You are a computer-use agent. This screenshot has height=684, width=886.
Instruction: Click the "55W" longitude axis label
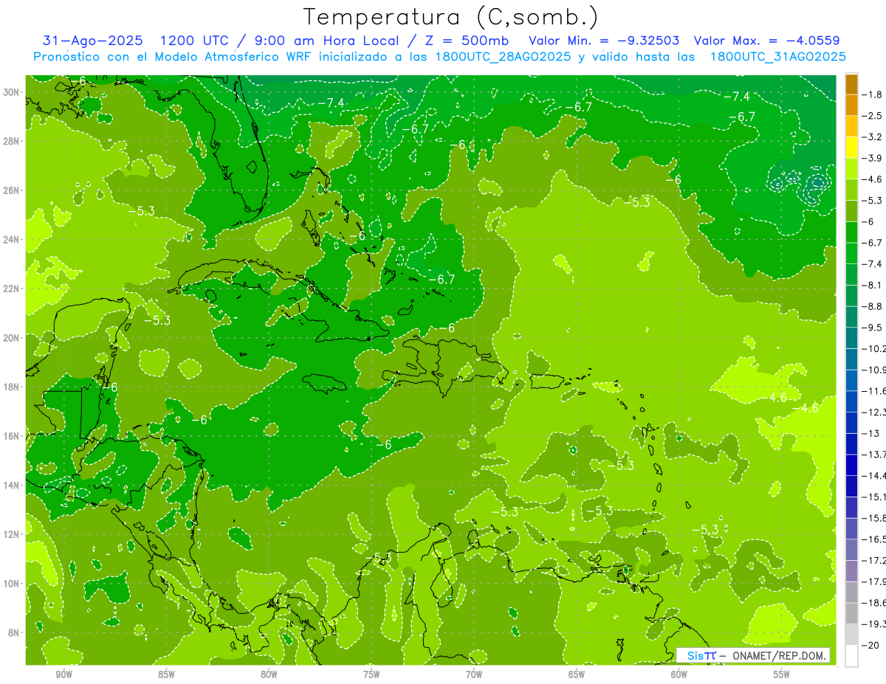(782, 674)
